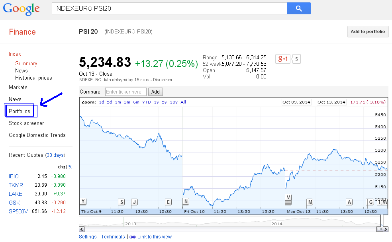Click the chain icon beside Link to this view
This screenshot has width=392, height=242.
(x=133, y=237)
